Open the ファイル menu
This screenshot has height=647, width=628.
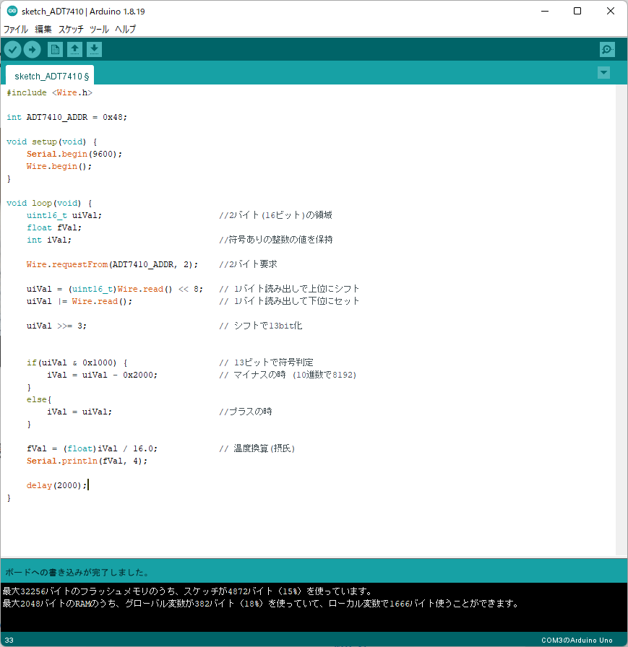[15, 29]
